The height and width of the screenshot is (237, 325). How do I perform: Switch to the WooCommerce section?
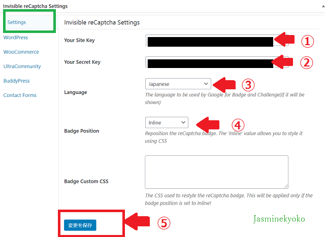(21, 52)
